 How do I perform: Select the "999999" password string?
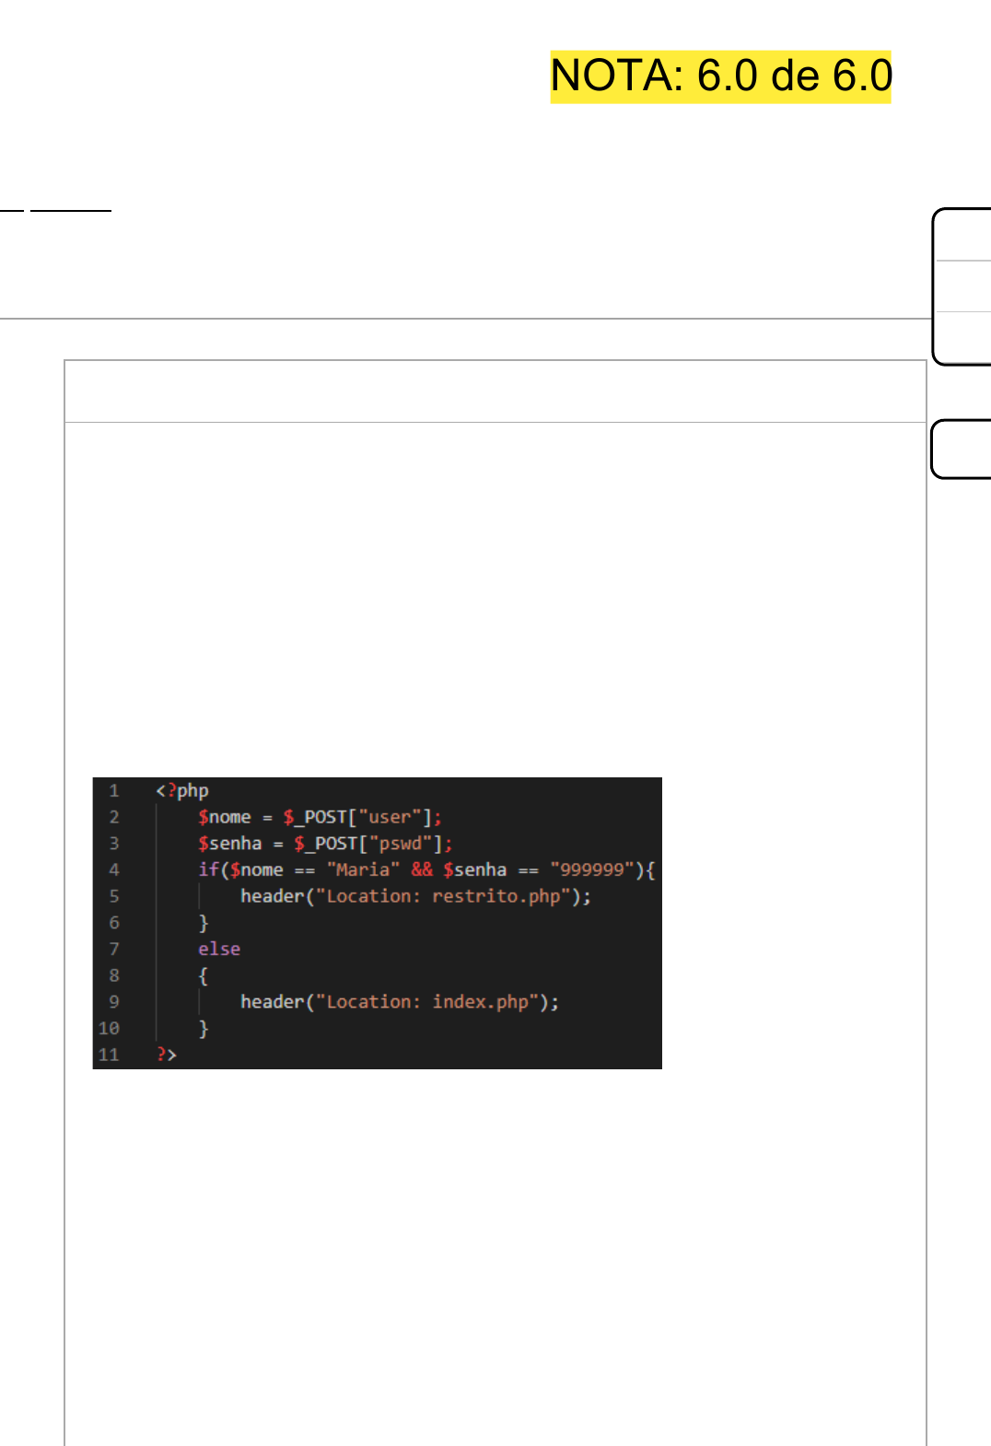tap(591, 869)
